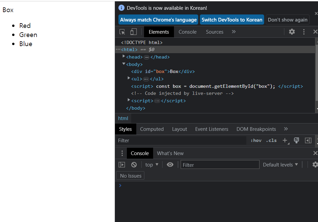
Task: Select the script getElementById node
Action: pos(217,86)
